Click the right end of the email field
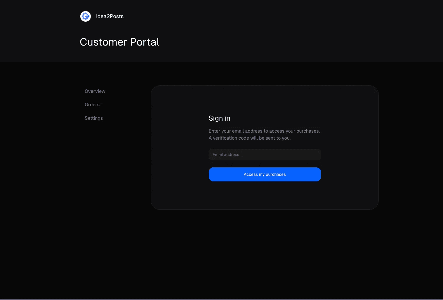This screenshot has height=300, width=443. click(315, 155)
